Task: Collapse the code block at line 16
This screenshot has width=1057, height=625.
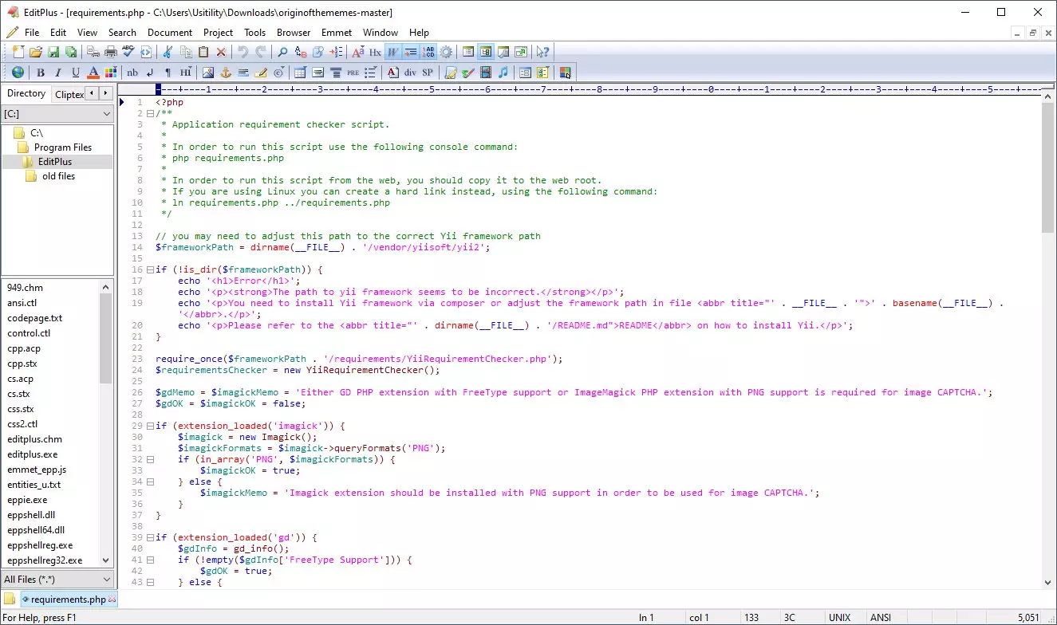Action: click(x=149, y=269)
